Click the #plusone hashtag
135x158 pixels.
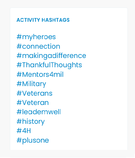(33, 141)
